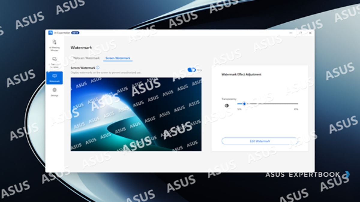Viewport: 360px width, 202px height.
Task: Select the Watermark sidebar item
Action: pos(54,78)
